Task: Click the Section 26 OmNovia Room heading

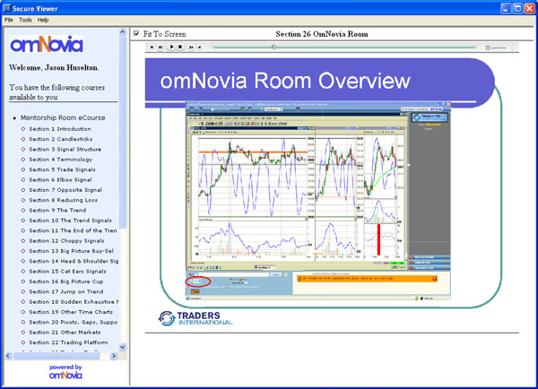Action: (322, 34)
